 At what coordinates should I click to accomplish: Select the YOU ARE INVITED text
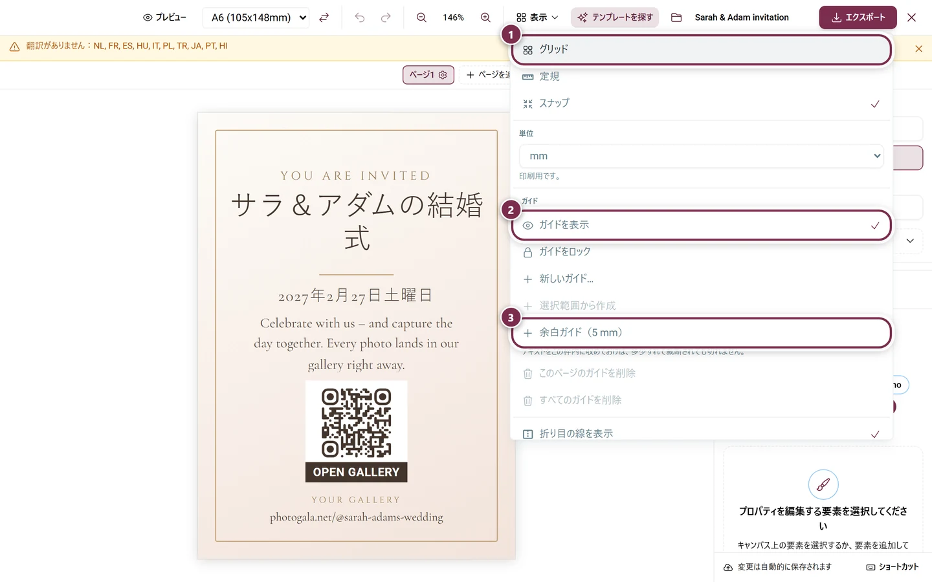tap(356, 176)
